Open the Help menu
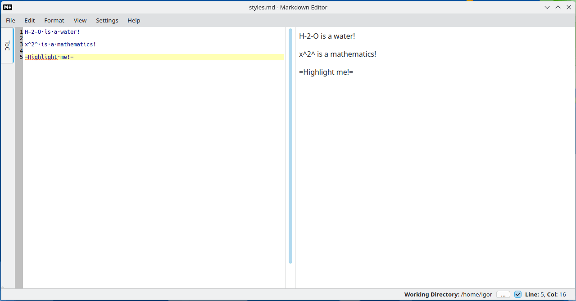This screenshot has width=576, height=301. pos(134,20)
